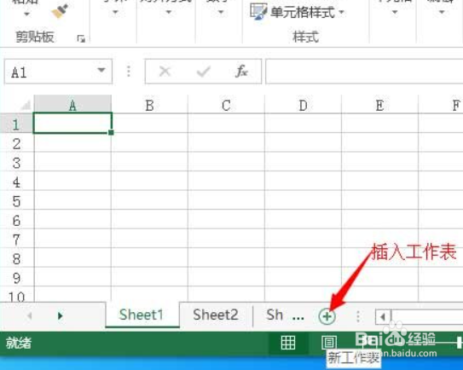Select column E header
The height and width of the screenshot is (370, 463).
coord(379,104)
